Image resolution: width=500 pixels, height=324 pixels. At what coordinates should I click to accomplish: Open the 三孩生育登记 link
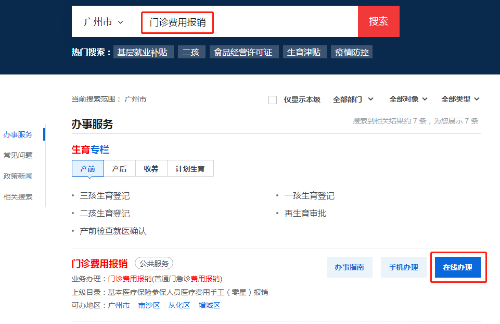105,196
